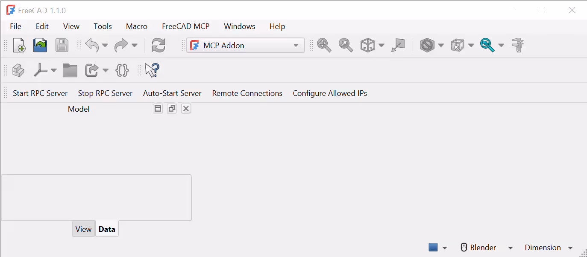Toggle bounding box selection icon
The width and height of the screenshot is (587, 257).
457,45
